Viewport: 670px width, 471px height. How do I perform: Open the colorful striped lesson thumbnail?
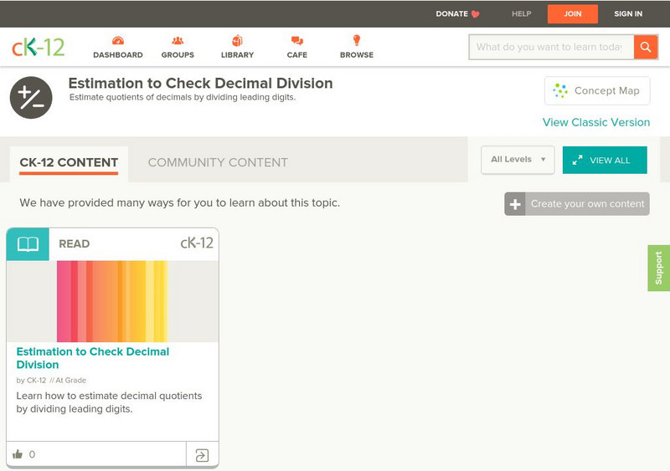click(112, 301)
